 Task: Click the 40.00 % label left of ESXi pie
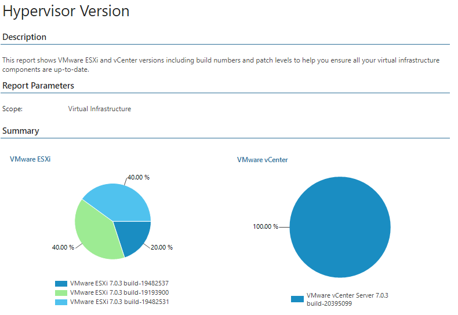pyautogui.click(x=63, y=247)
